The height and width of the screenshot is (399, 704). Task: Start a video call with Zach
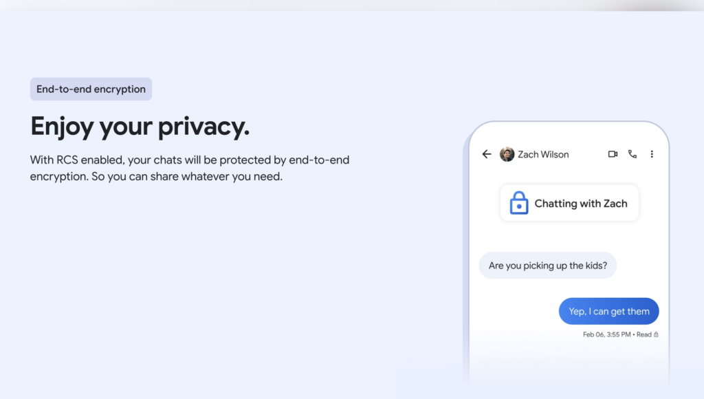click(613, 154)
